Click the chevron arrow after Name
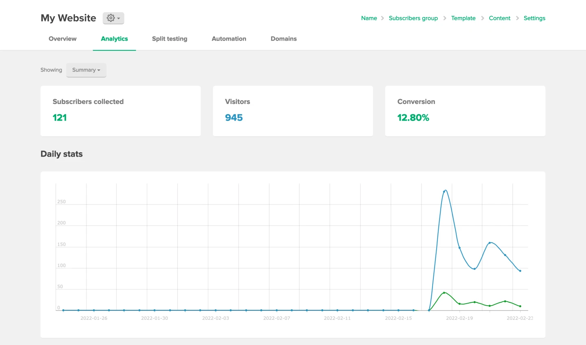The image size is (586, 345). coord(383,18)
